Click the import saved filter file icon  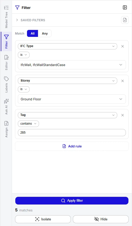125,20
